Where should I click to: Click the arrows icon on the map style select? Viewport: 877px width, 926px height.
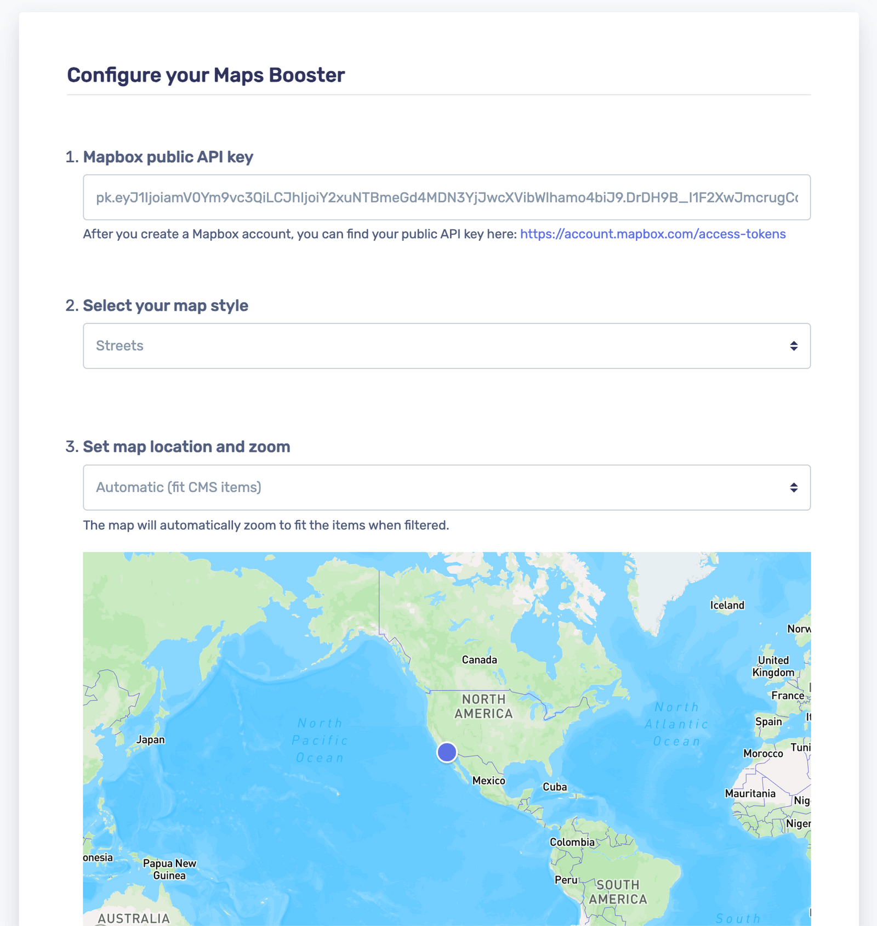point(794,346)
